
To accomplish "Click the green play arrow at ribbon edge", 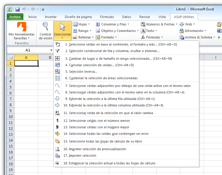I will (219, 38).
